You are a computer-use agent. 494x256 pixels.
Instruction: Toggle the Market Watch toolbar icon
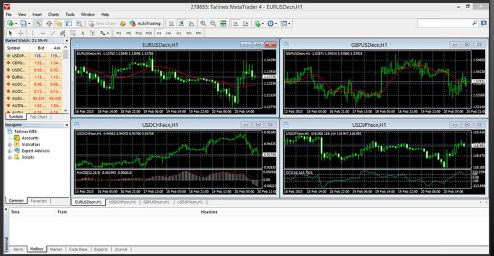tap(39, 23)
